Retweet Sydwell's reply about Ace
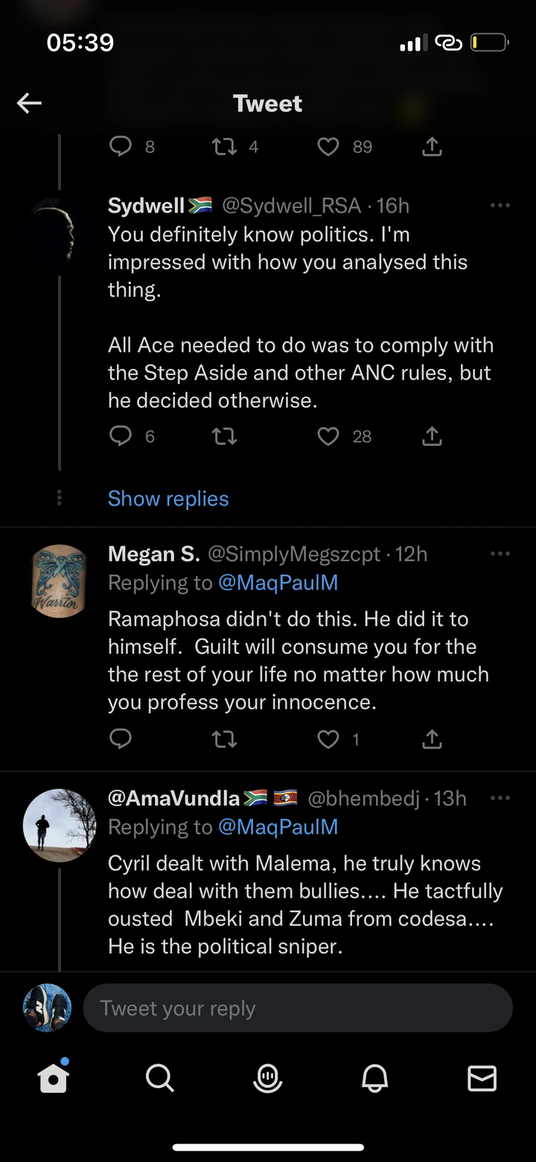 (224, 436)
